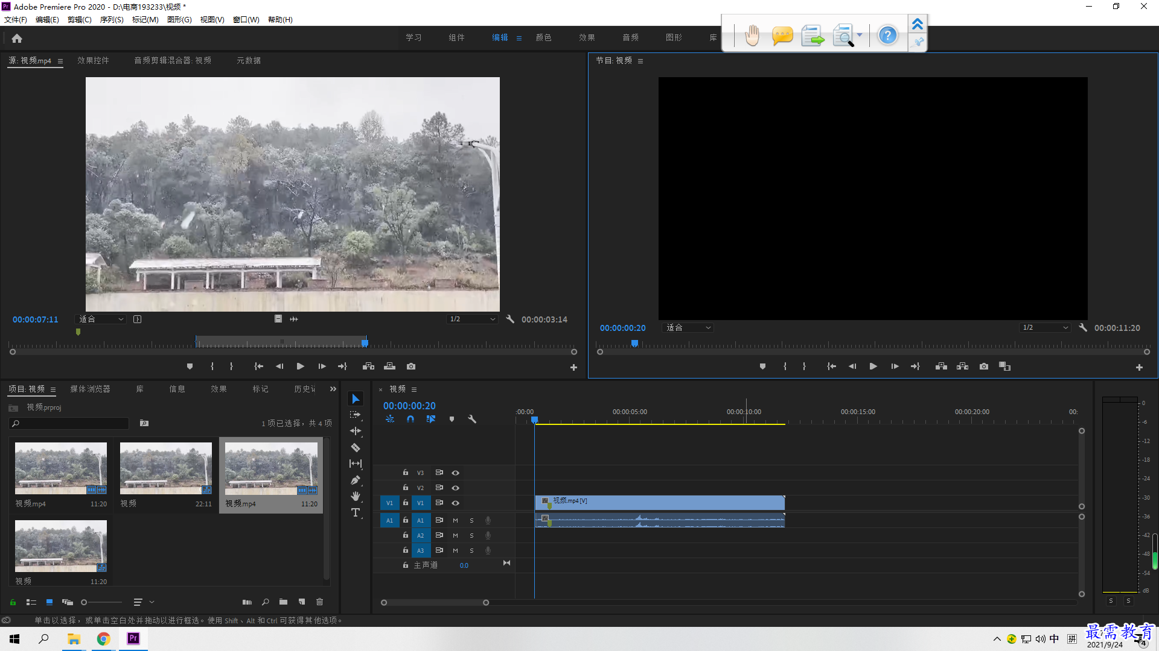
Task: Play the source monitor clip
Action: point(300,366)
